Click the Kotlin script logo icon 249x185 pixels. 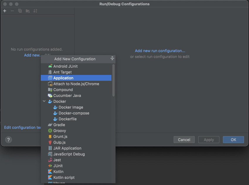(50, 177)
